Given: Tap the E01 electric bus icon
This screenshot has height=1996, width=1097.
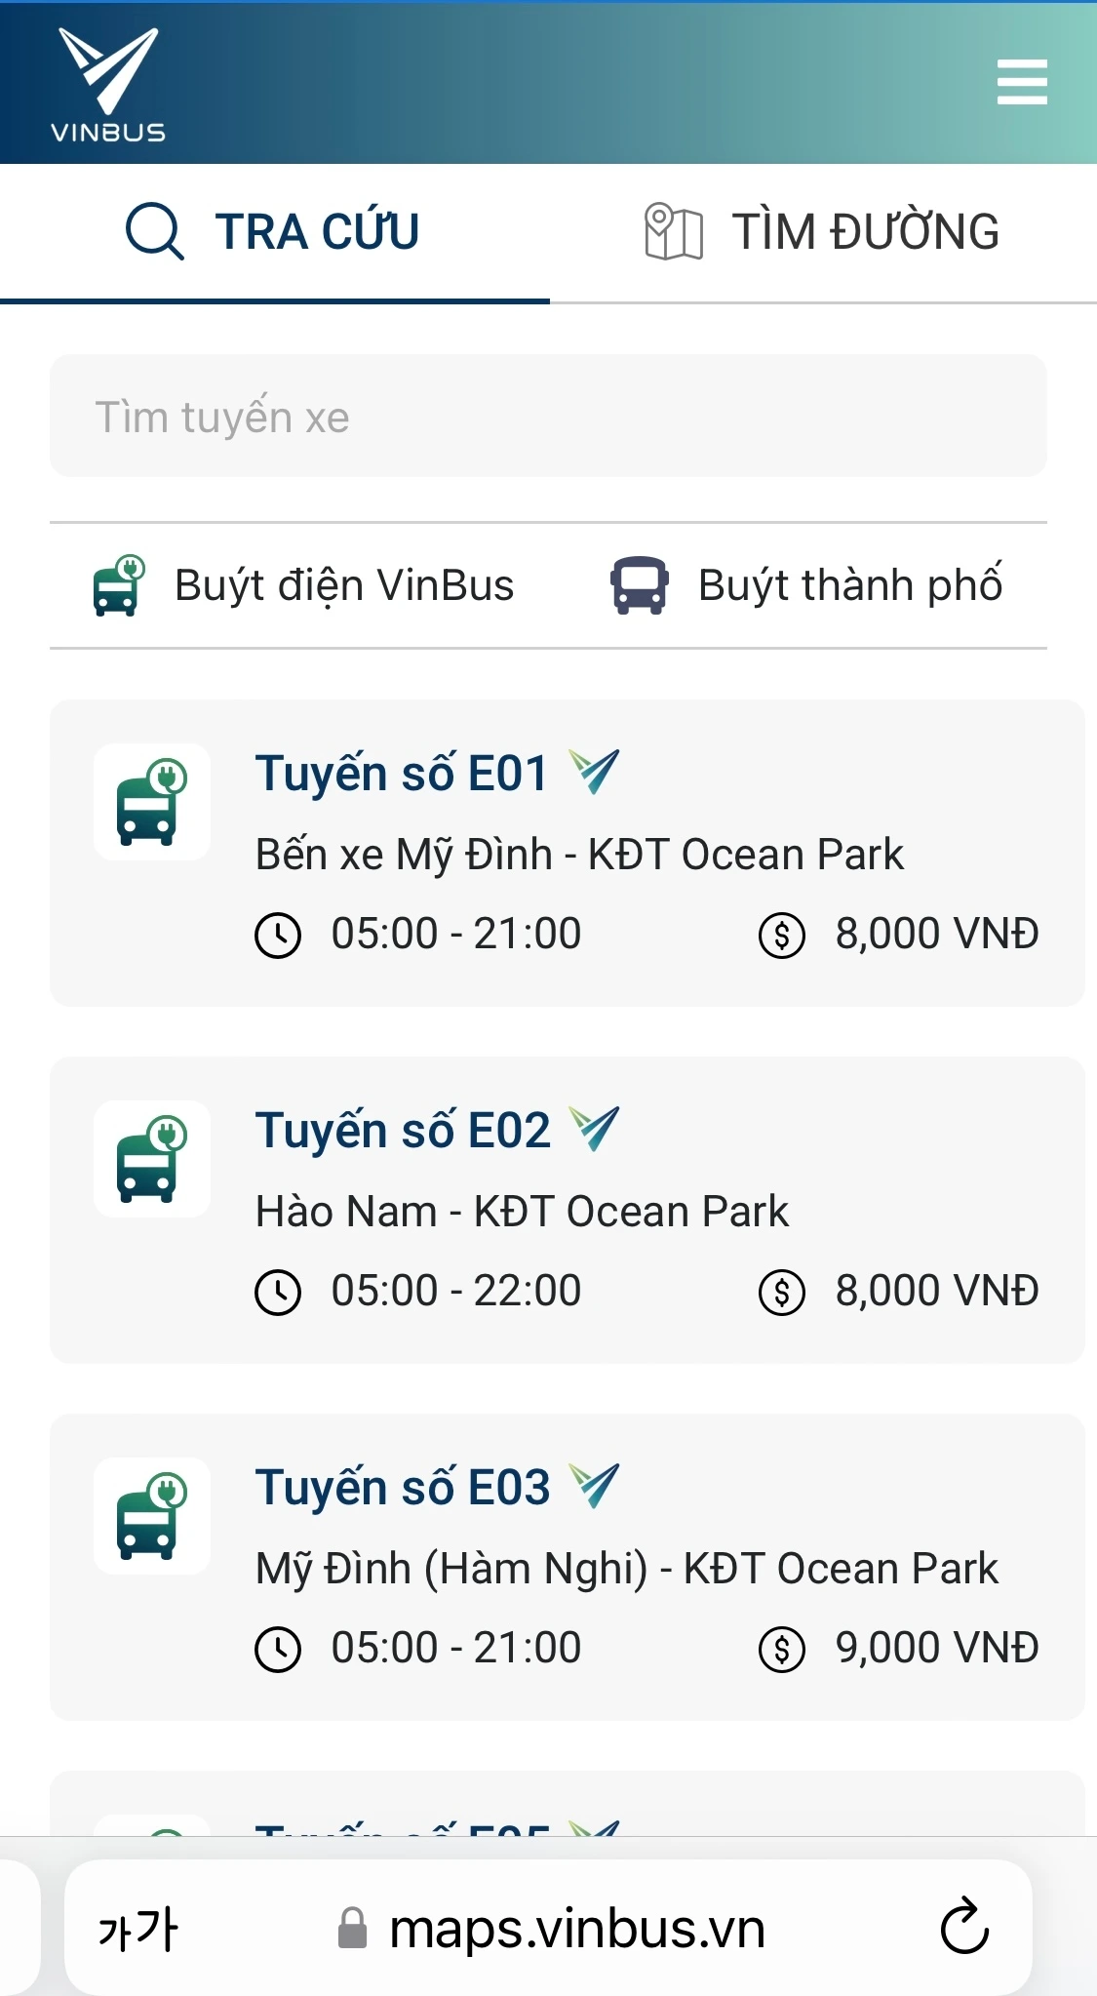Looking at the screenshot, I should coord(152,802).
